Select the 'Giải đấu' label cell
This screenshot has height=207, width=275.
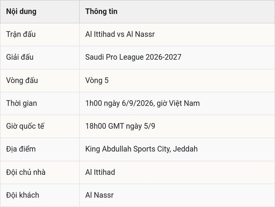click(x=40, y=57)
